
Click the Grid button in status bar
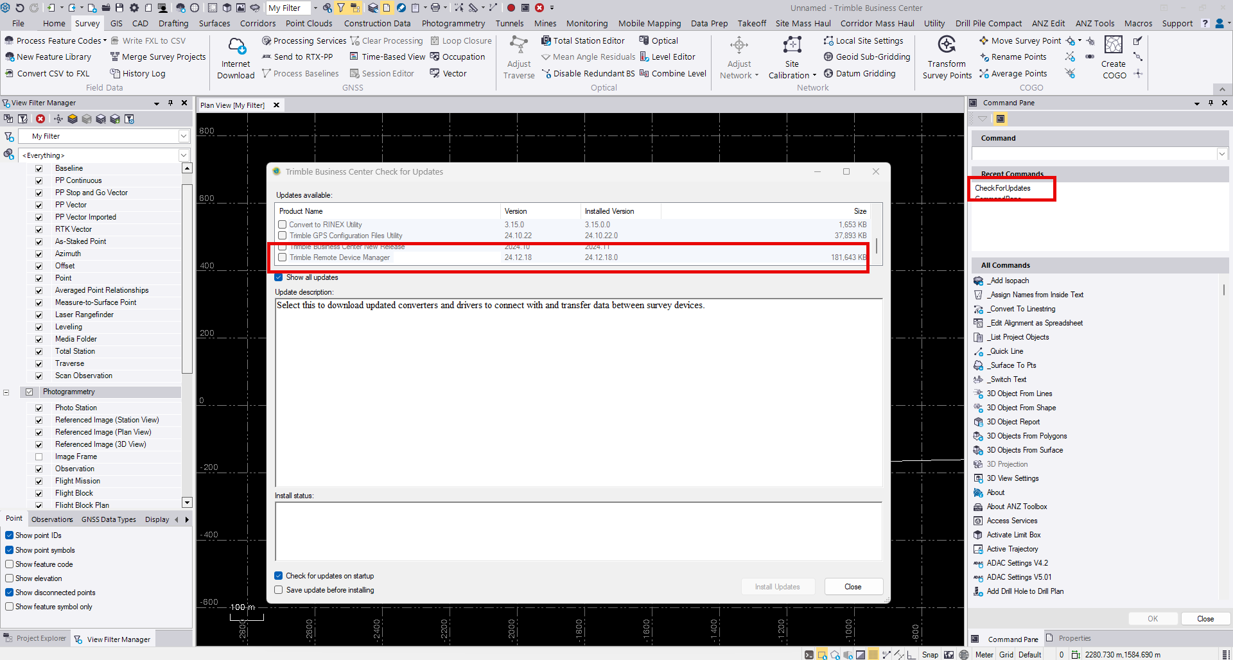[1006, 655]
